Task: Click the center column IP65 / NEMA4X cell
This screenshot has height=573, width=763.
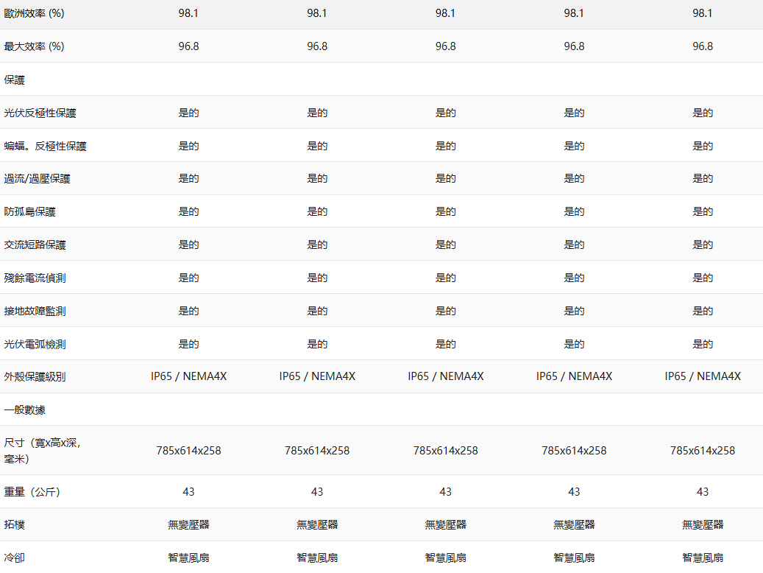Action: pyautogui.click(x=446, y=376)
